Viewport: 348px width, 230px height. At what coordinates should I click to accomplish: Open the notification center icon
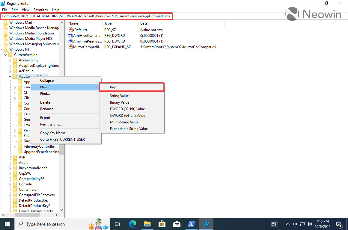[338, 224]
